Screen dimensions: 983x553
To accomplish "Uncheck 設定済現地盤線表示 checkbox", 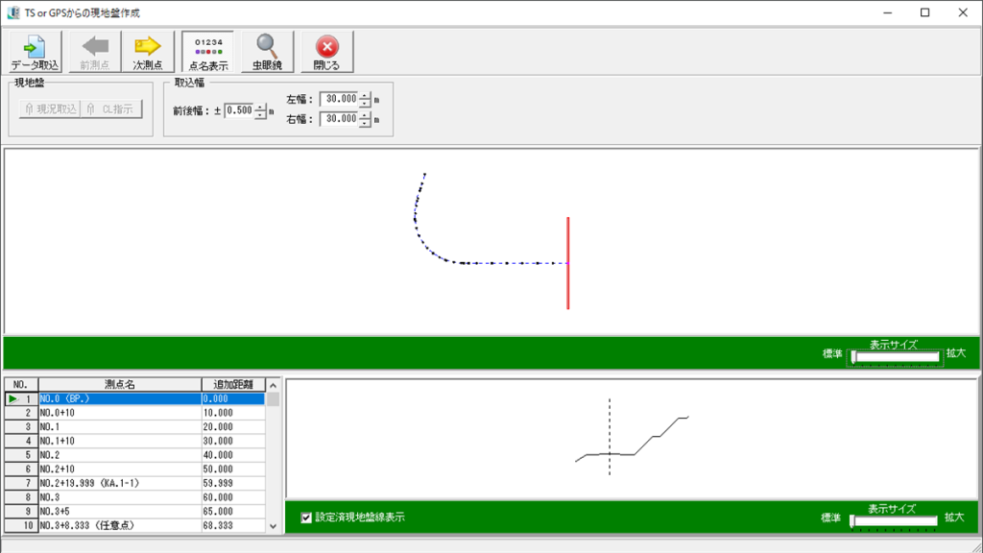I will pyautogui.click(x=306, y=517).
